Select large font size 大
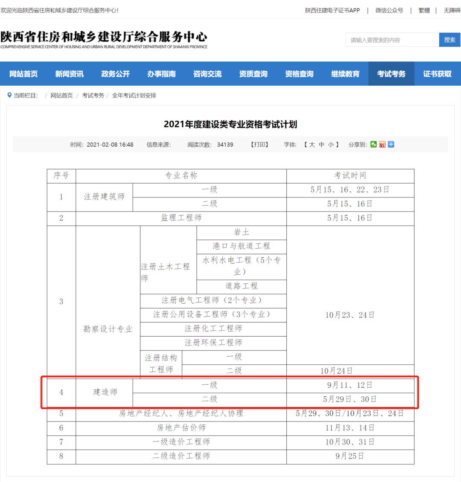This screenshot has width=461, height=482. click(312, 144)
